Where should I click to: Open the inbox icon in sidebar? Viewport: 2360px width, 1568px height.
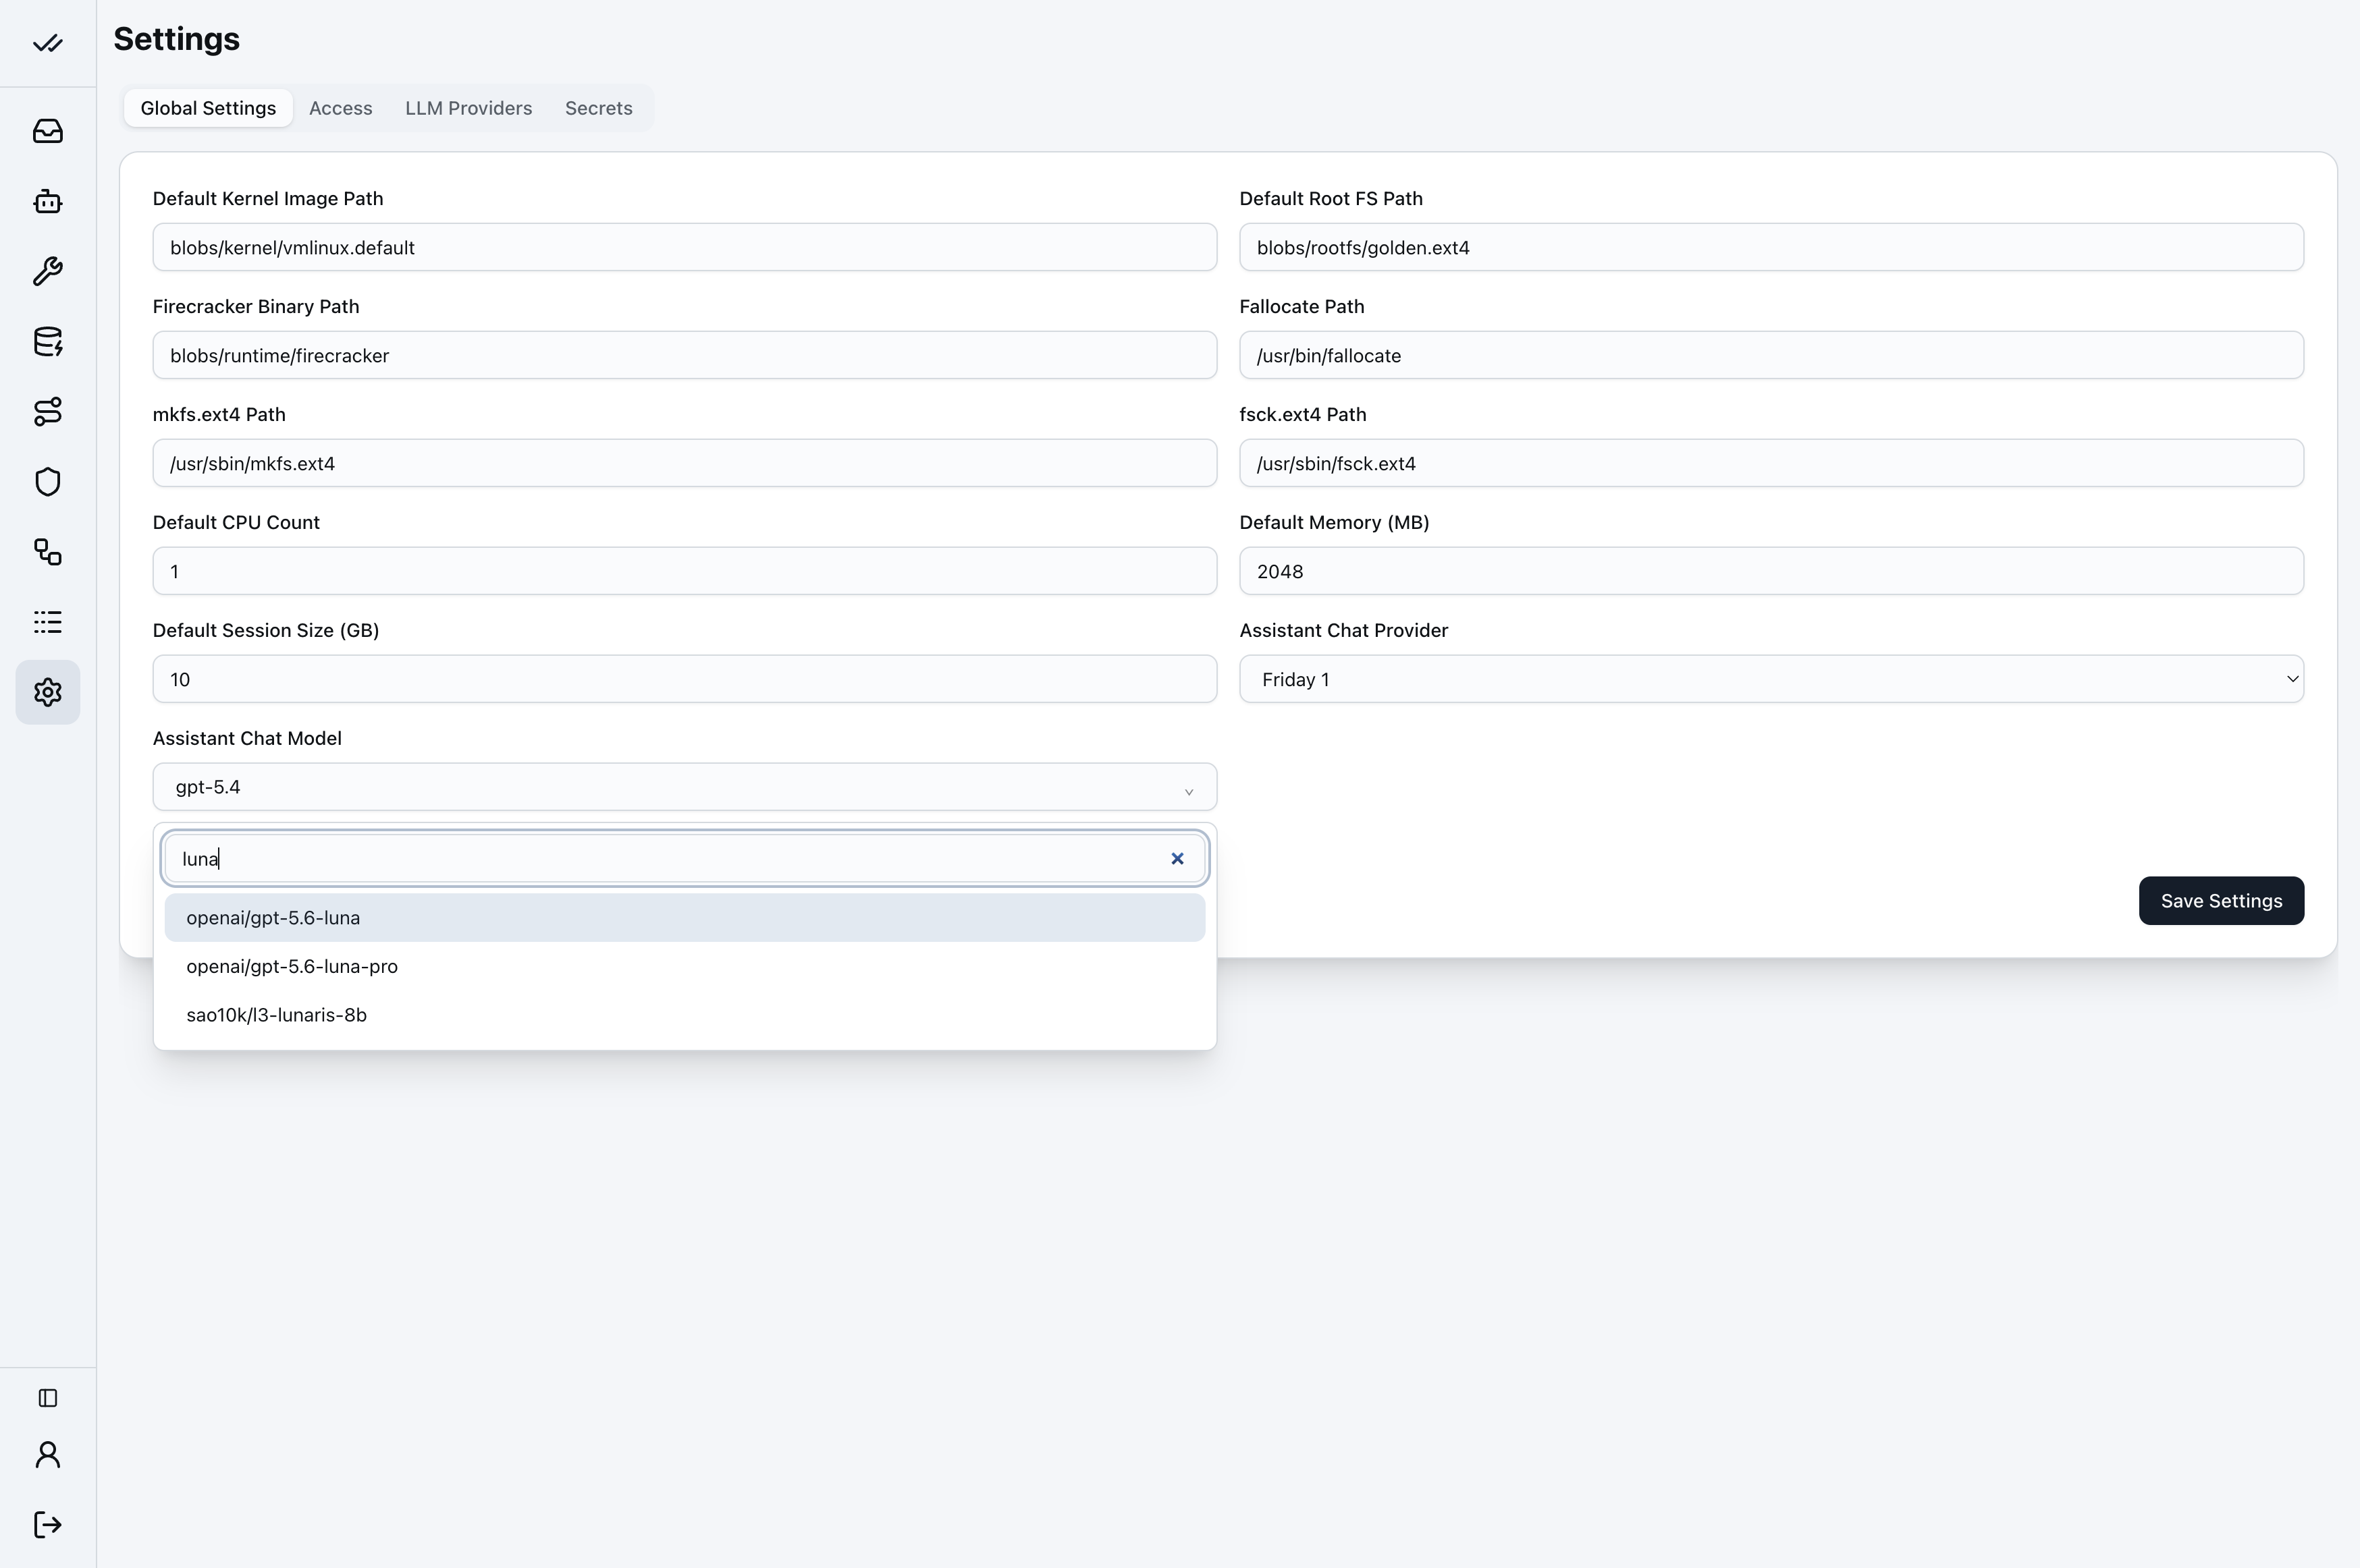point(48,131)
